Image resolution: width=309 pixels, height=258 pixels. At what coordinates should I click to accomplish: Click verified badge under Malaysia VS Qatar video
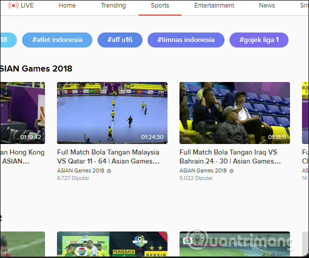click(x=109, y=171)
